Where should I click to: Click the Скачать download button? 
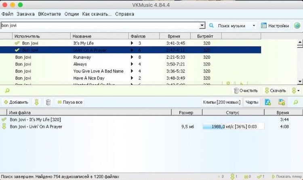coord(275,91)
